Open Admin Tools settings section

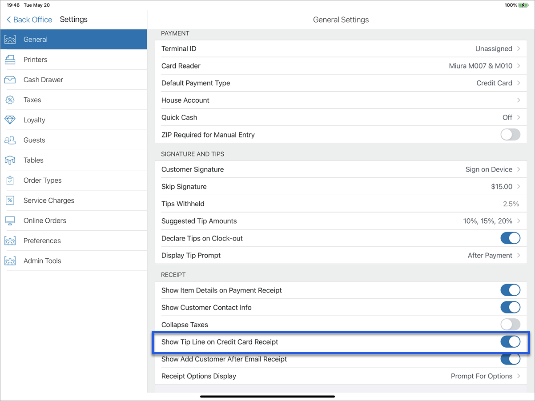(x=73, y=261)
